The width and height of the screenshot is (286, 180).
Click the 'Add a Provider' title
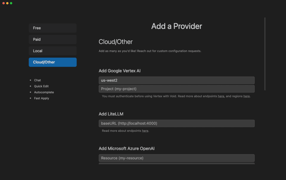[177, 26]
